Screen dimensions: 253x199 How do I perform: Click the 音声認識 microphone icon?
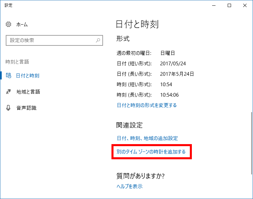(x=8, y=108)
